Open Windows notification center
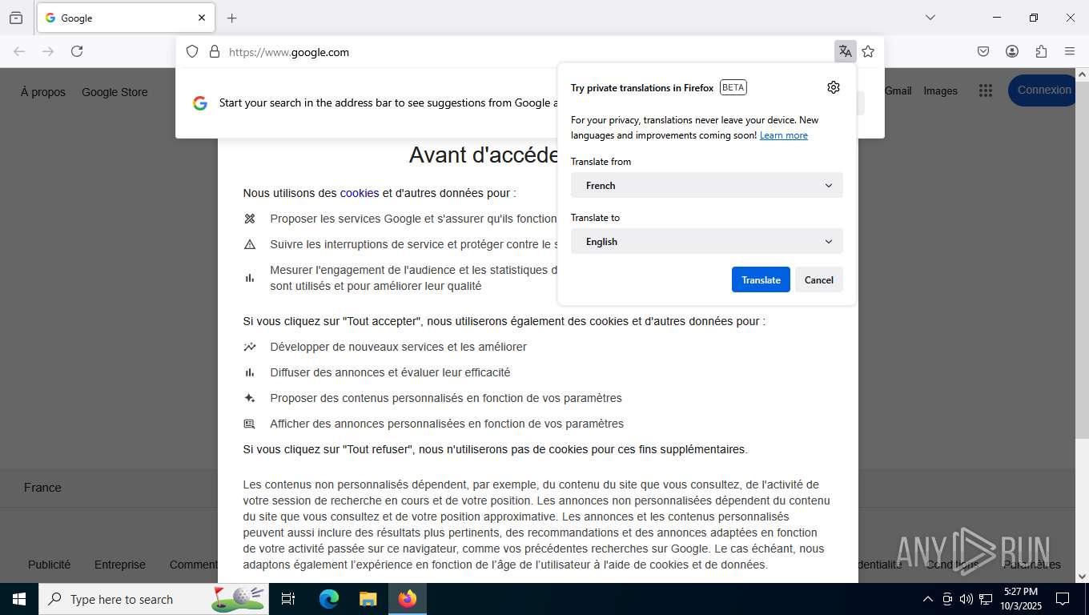Screen dimensions: 1089x615 pos(1063,599)
